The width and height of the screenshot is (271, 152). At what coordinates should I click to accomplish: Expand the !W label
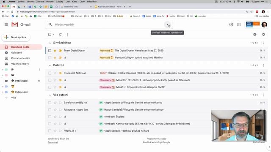(3, 75)
